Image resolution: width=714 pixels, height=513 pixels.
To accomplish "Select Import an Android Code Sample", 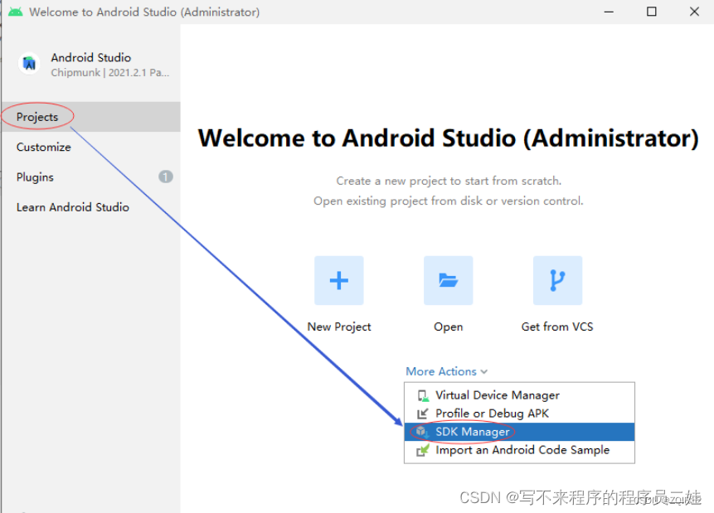I will click(519, 450).
